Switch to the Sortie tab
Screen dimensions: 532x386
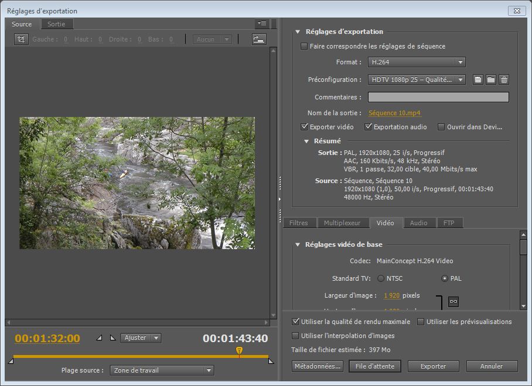coord(56,24)
